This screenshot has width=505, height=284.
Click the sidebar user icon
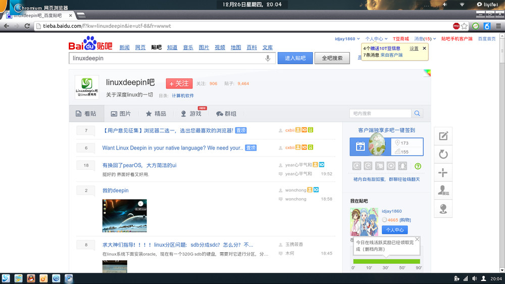443,191
